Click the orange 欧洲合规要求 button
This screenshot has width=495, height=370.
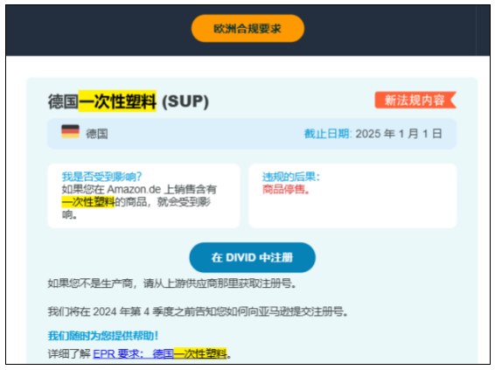[x=247, y=28]
